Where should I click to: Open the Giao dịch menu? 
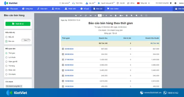point(42,9)
